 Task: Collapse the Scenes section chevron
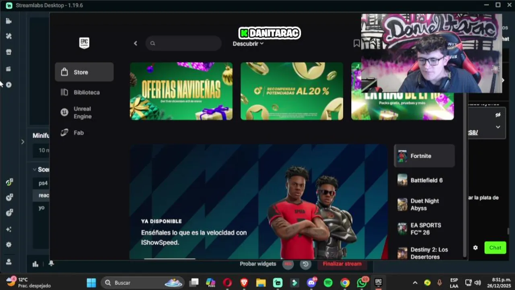(35, 170)
